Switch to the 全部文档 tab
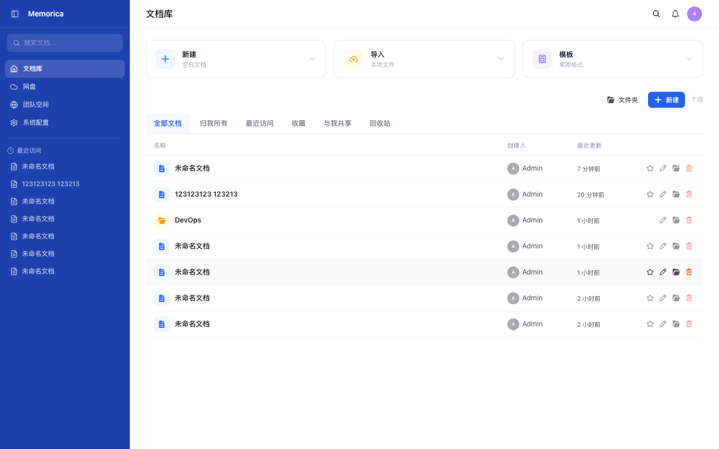Viewport: 719px width, 449px height. [x=168, y=123]
